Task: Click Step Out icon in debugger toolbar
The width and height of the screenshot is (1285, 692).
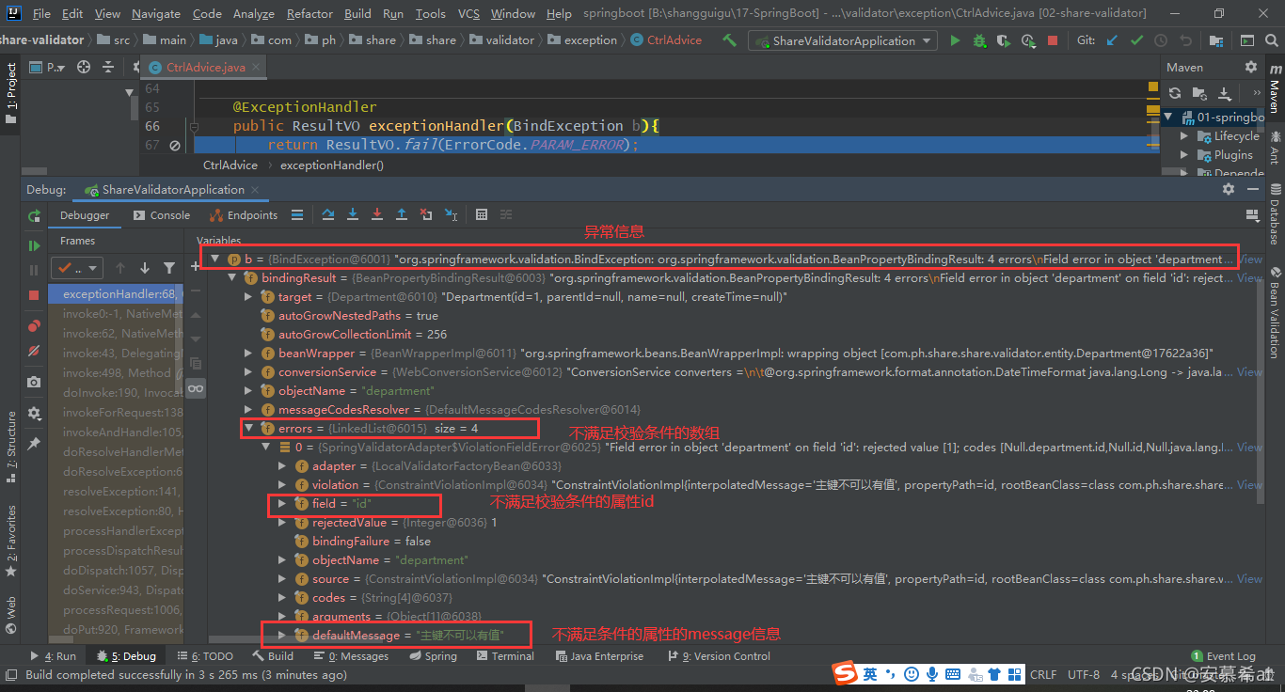Action: click(x=402, y=214)
